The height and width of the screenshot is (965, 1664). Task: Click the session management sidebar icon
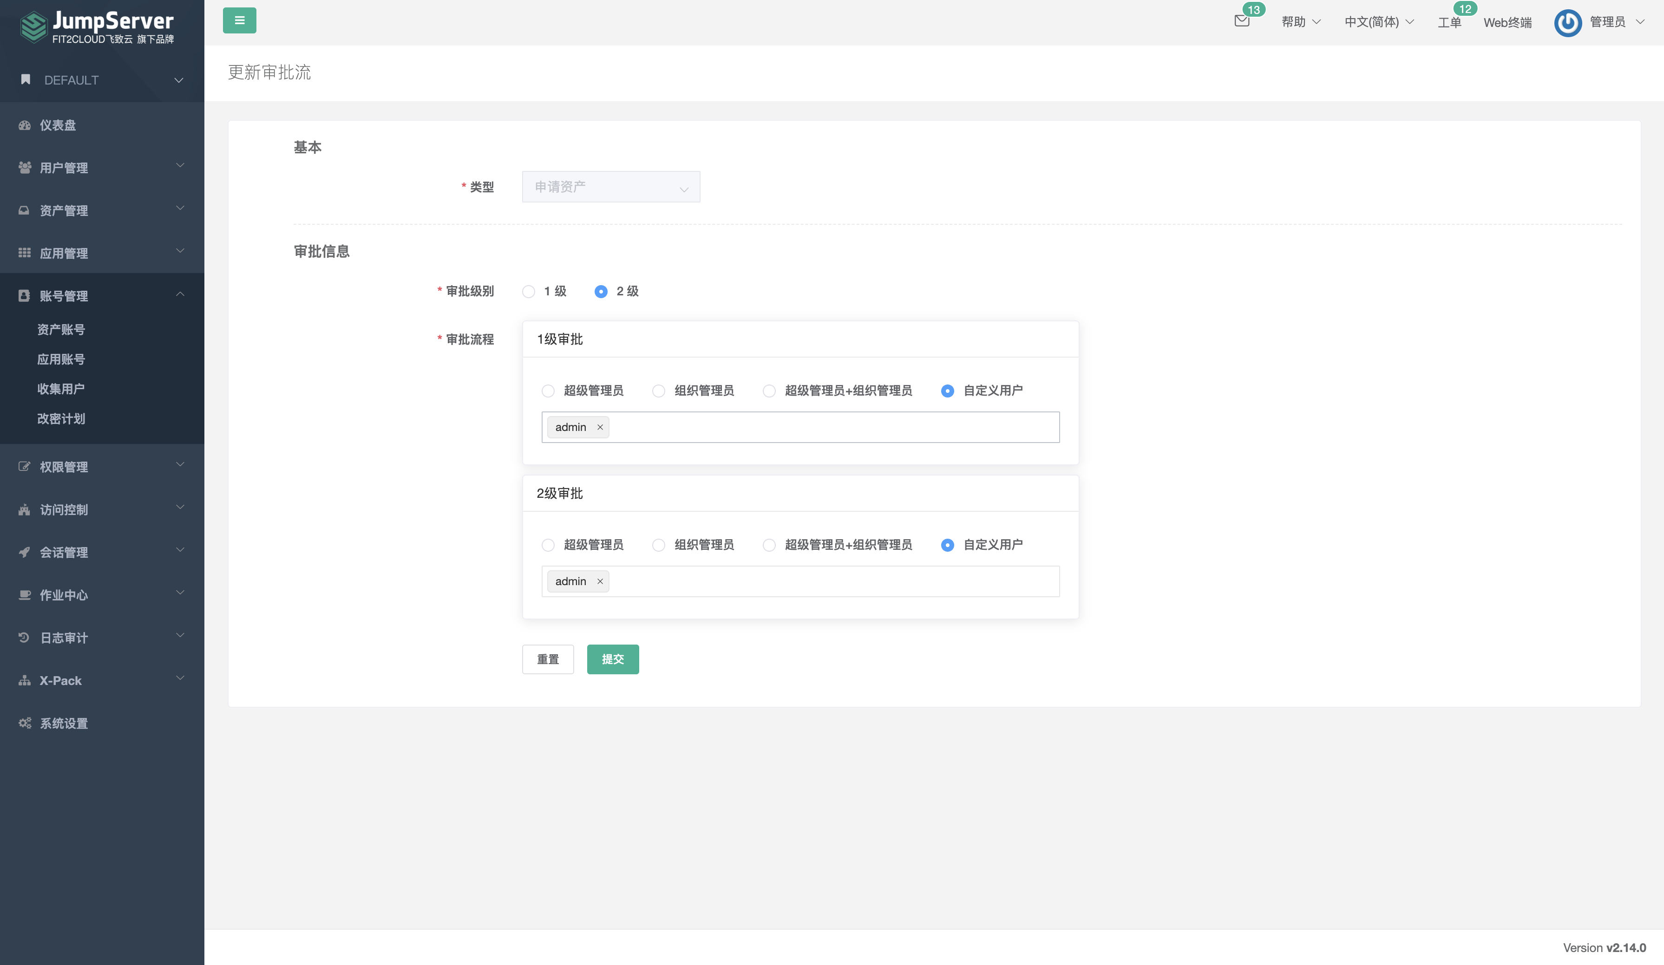coord(25,553)
